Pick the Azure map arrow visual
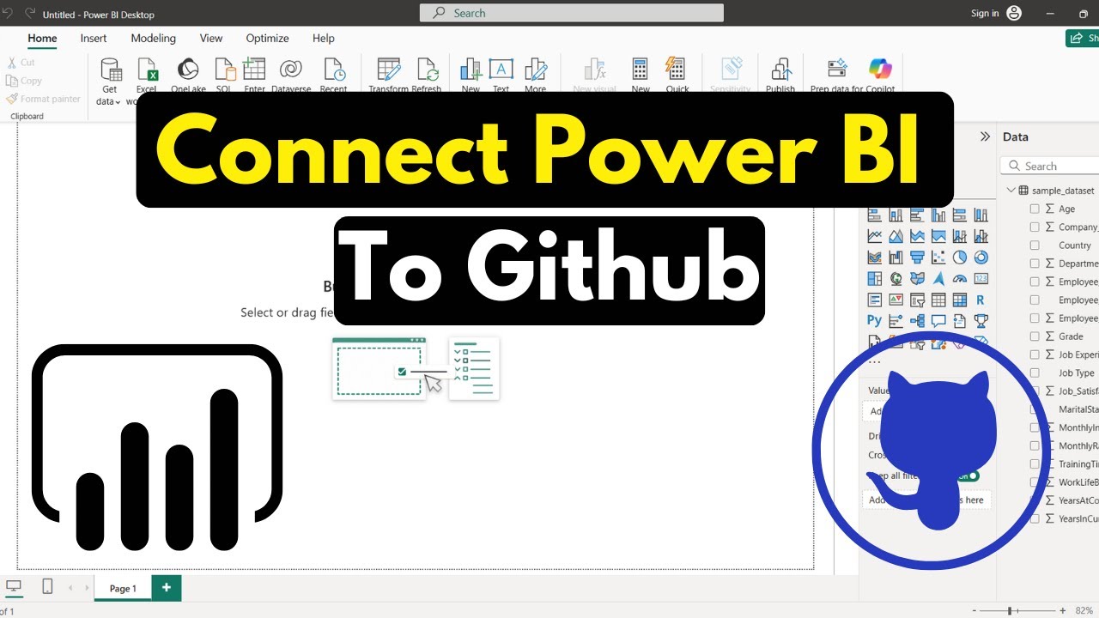The image size is (1099, 618). click(x=938, y=278)
